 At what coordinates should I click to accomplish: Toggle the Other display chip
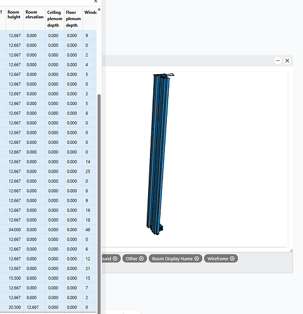pyautogui.click(x=135, y=259)
